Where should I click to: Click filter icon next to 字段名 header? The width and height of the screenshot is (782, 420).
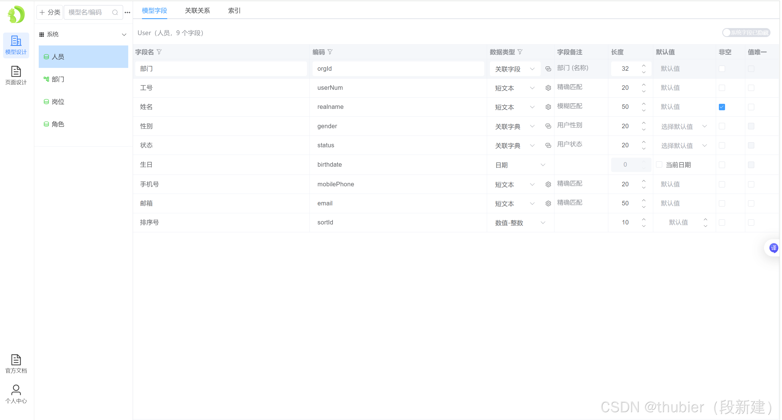(159, 52)
